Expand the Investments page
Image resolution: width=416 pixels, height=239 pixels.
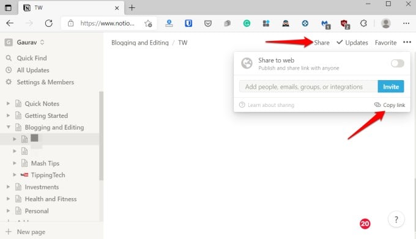[x=8, y=187]
